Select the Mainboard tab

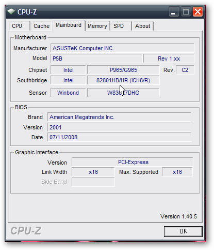(x=69, y=25)
